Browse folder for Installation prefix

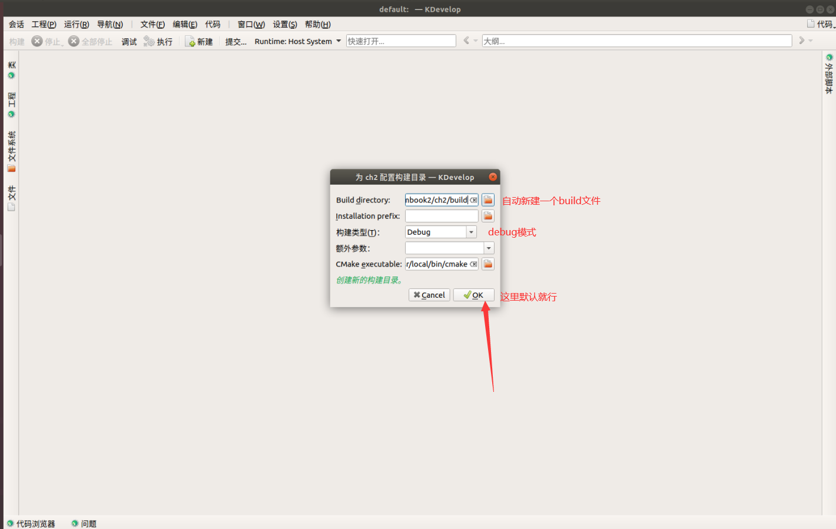[x=488, y=216]
